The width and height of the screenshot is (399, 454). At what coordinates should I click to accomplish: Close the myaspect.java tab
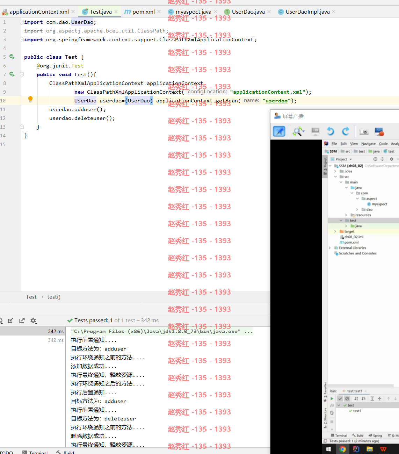coord(216,12)
